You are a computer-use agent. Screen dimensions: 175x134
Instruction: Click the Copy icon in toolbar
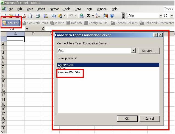(54, 16)
